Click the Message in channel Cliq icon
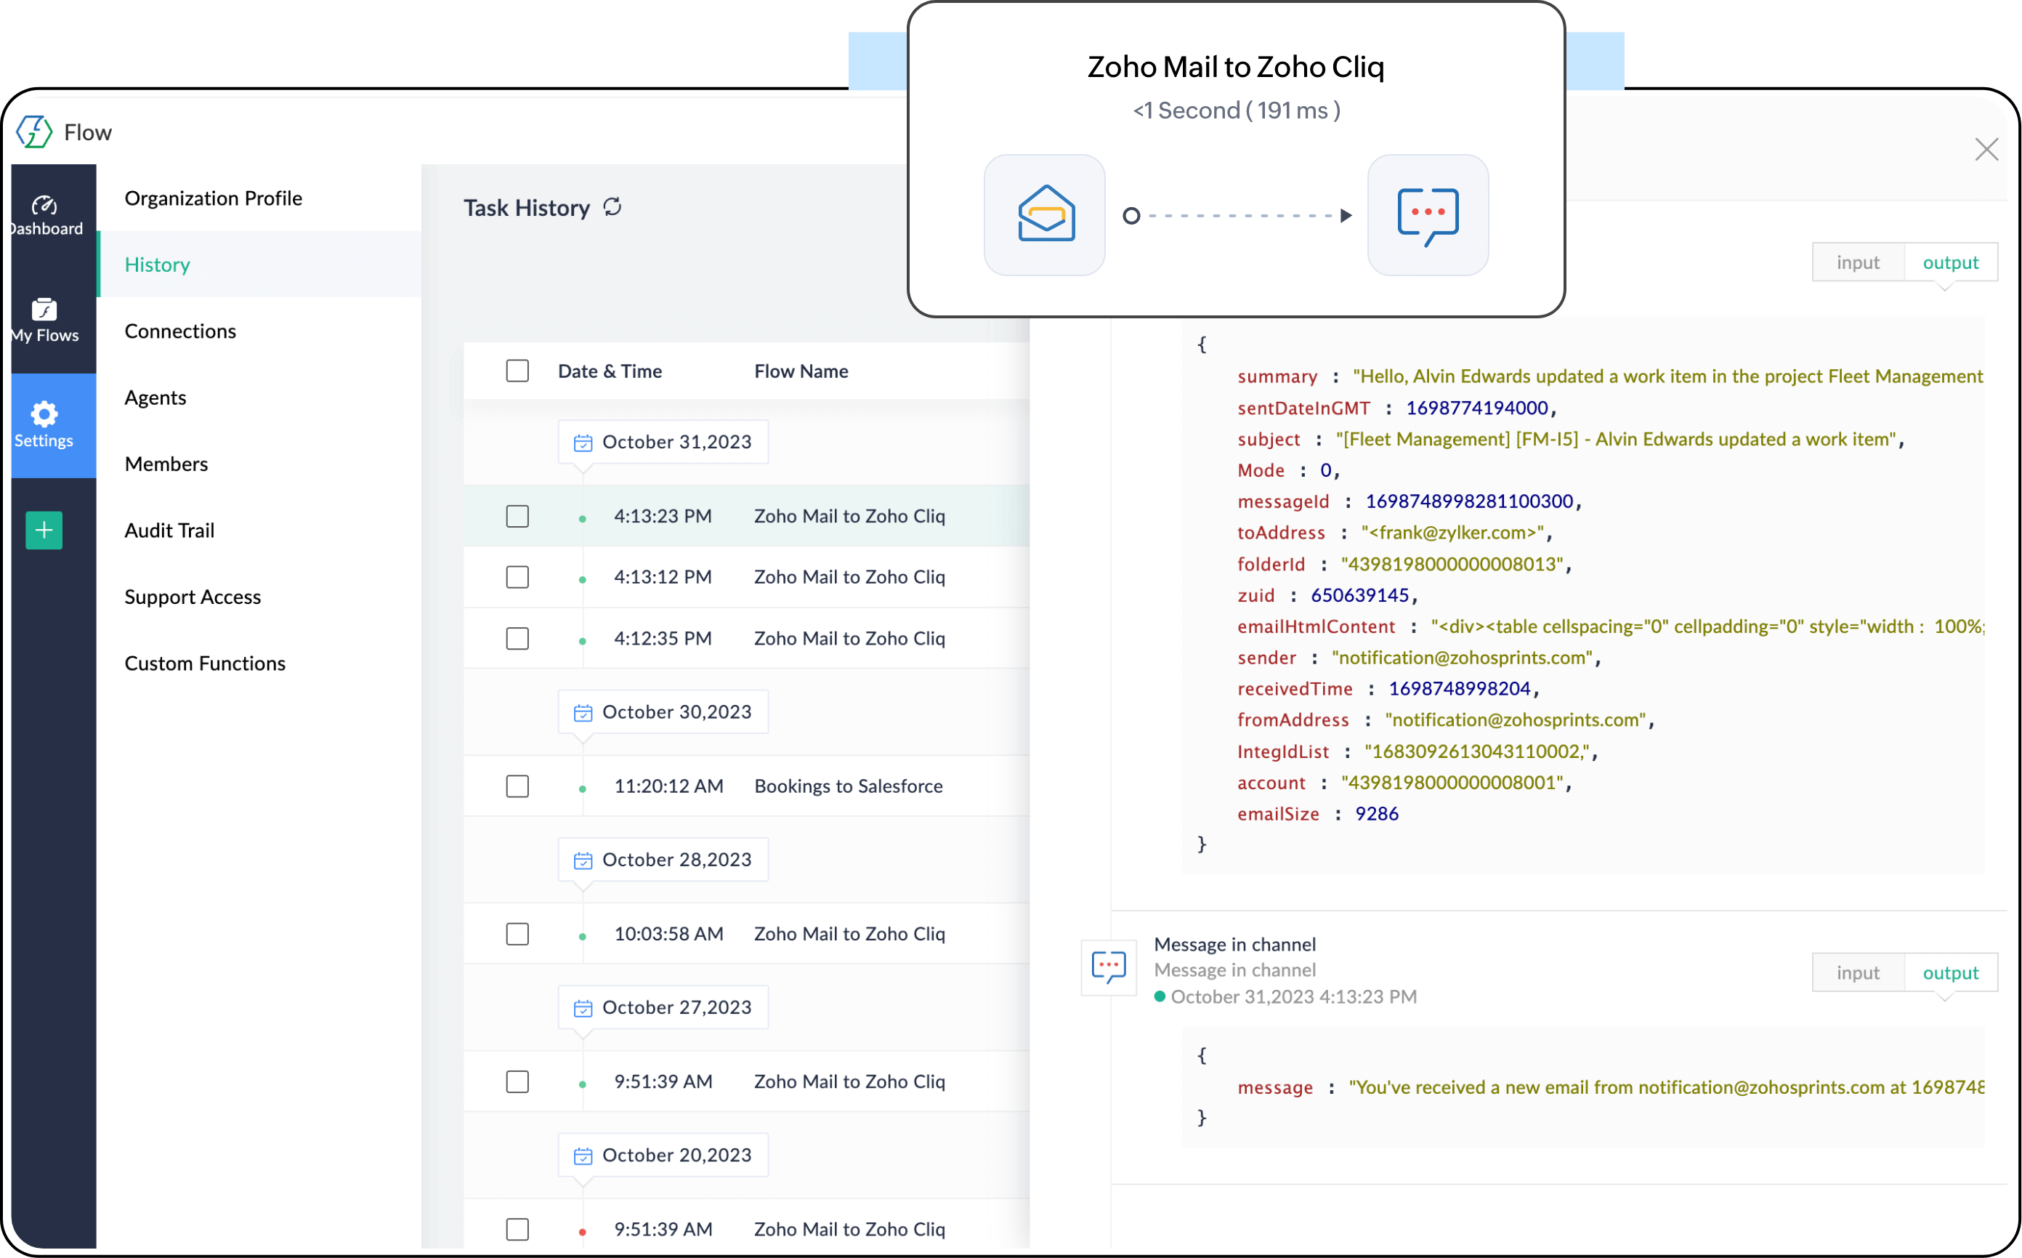Screen dimensions: 2022x1258 tap(1108, 967)
